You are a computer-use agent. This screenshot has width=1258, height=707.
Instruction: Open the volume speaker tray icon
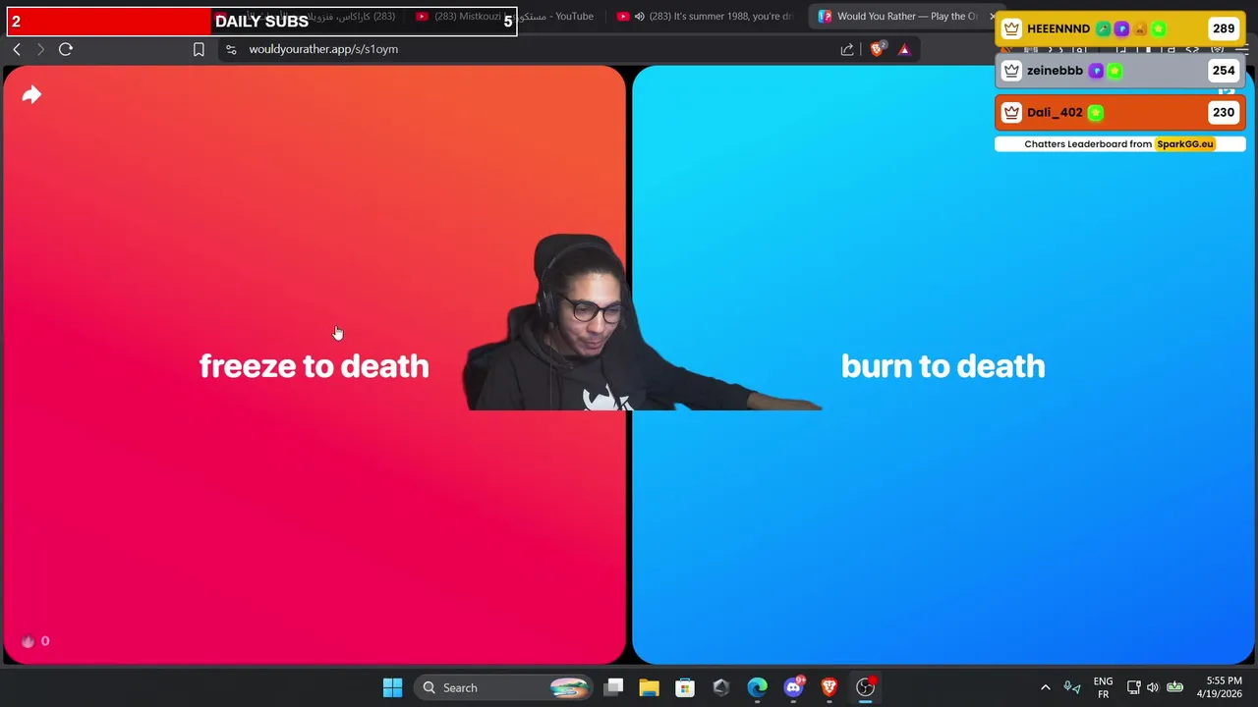point(1152,687)
